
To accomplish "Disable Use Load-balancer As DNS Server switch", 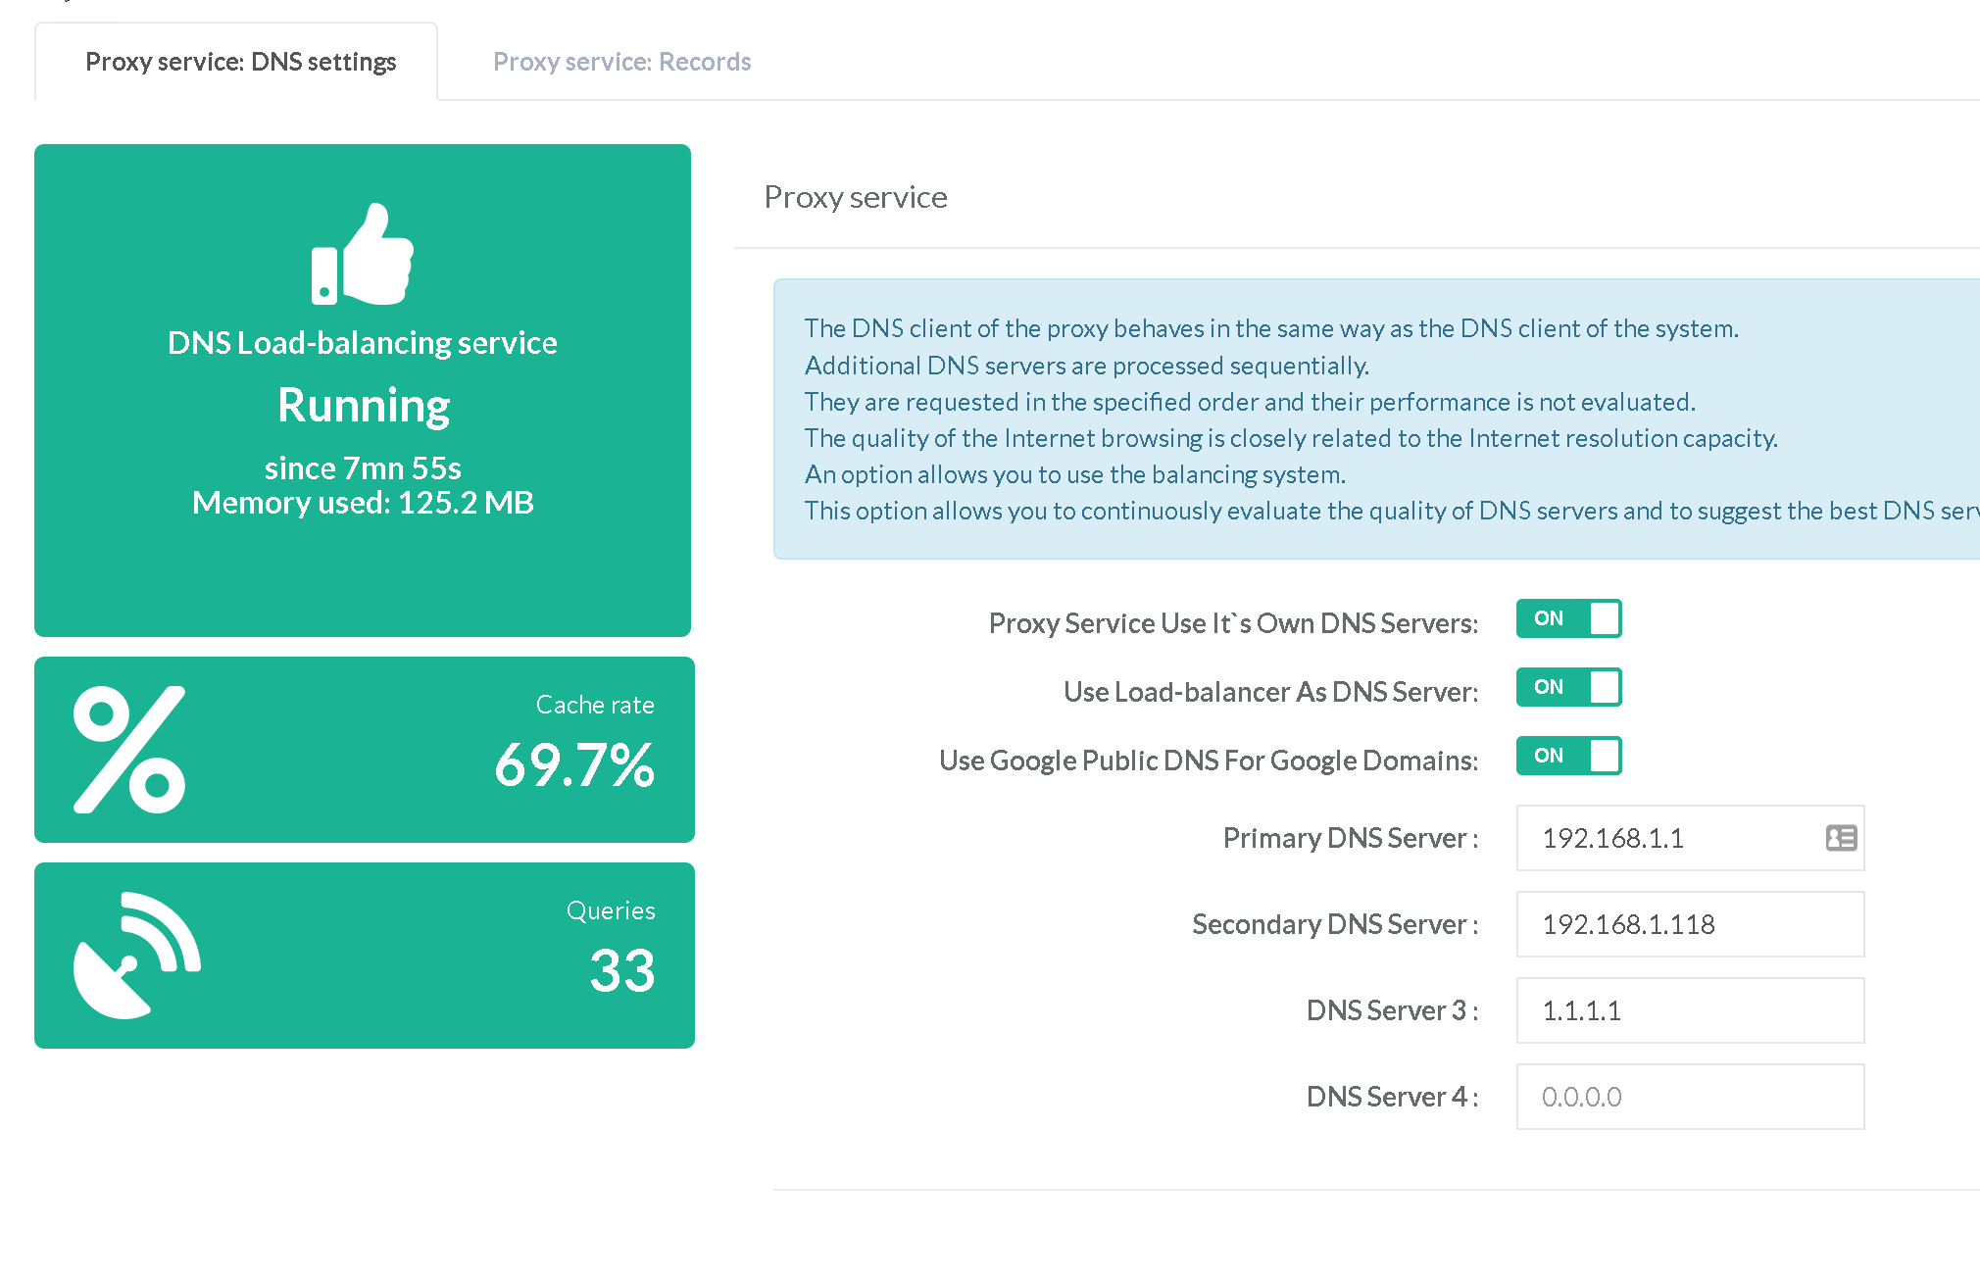I will pos(1568,687).
